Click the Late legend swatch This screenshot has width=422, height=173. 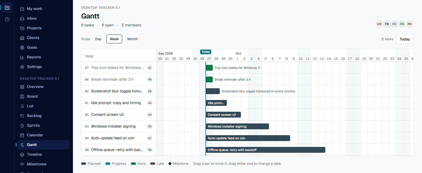(x=153, y=164)
